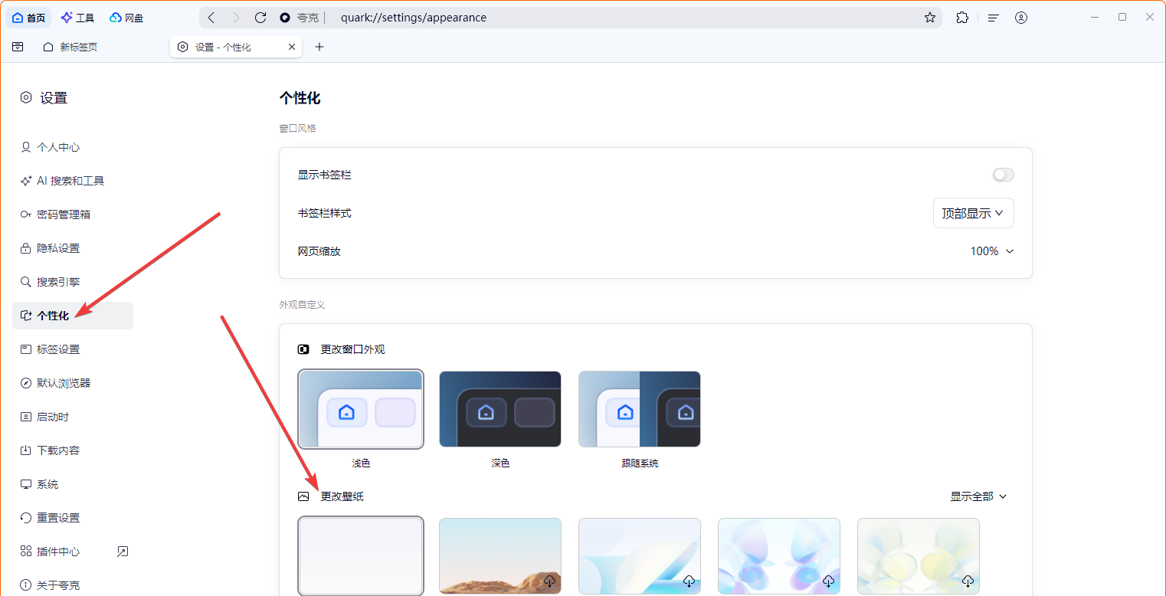
Task: Choose the 浅色 window appearance thumbnail
Action: (x=361, y=409)
